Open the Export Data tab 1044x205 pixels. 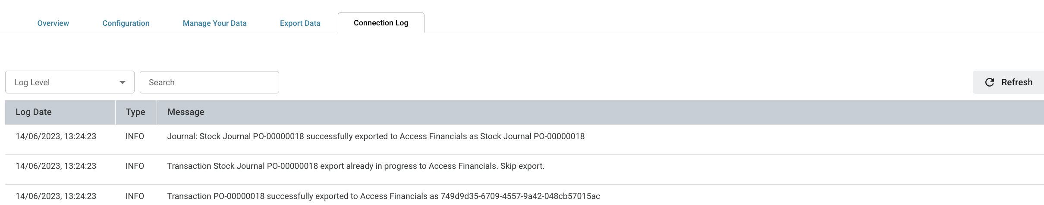[x=300, y=23]
